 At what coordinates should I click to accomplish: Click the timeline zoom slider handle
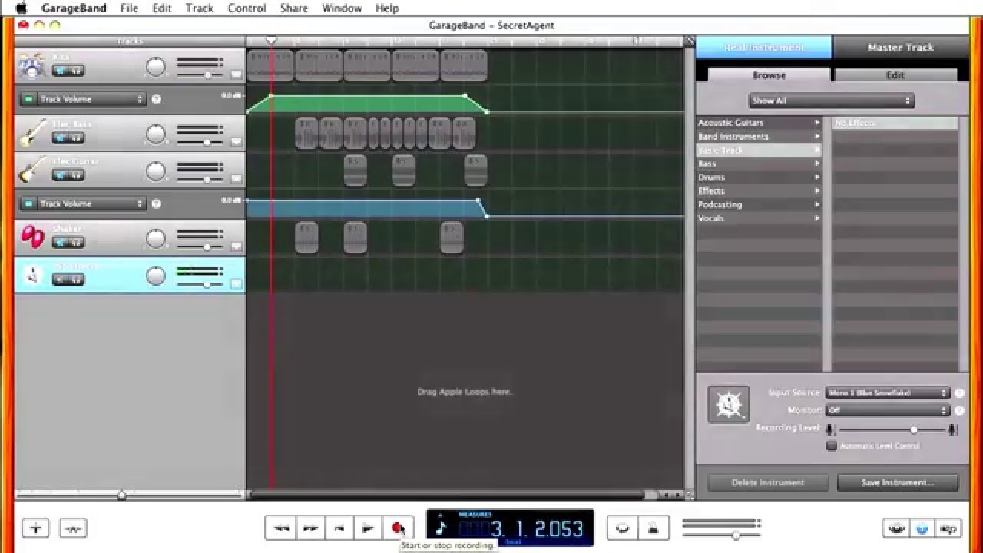pyautogui.click(x=121, y=495)
